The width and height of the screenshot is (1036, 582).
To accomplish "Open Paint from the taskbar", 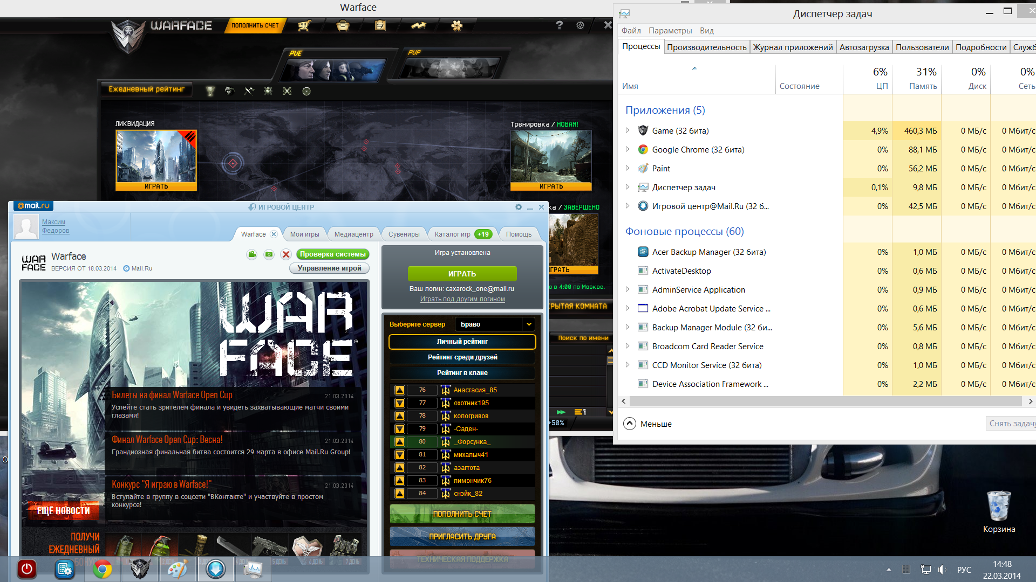I will [x=178, y=569].
